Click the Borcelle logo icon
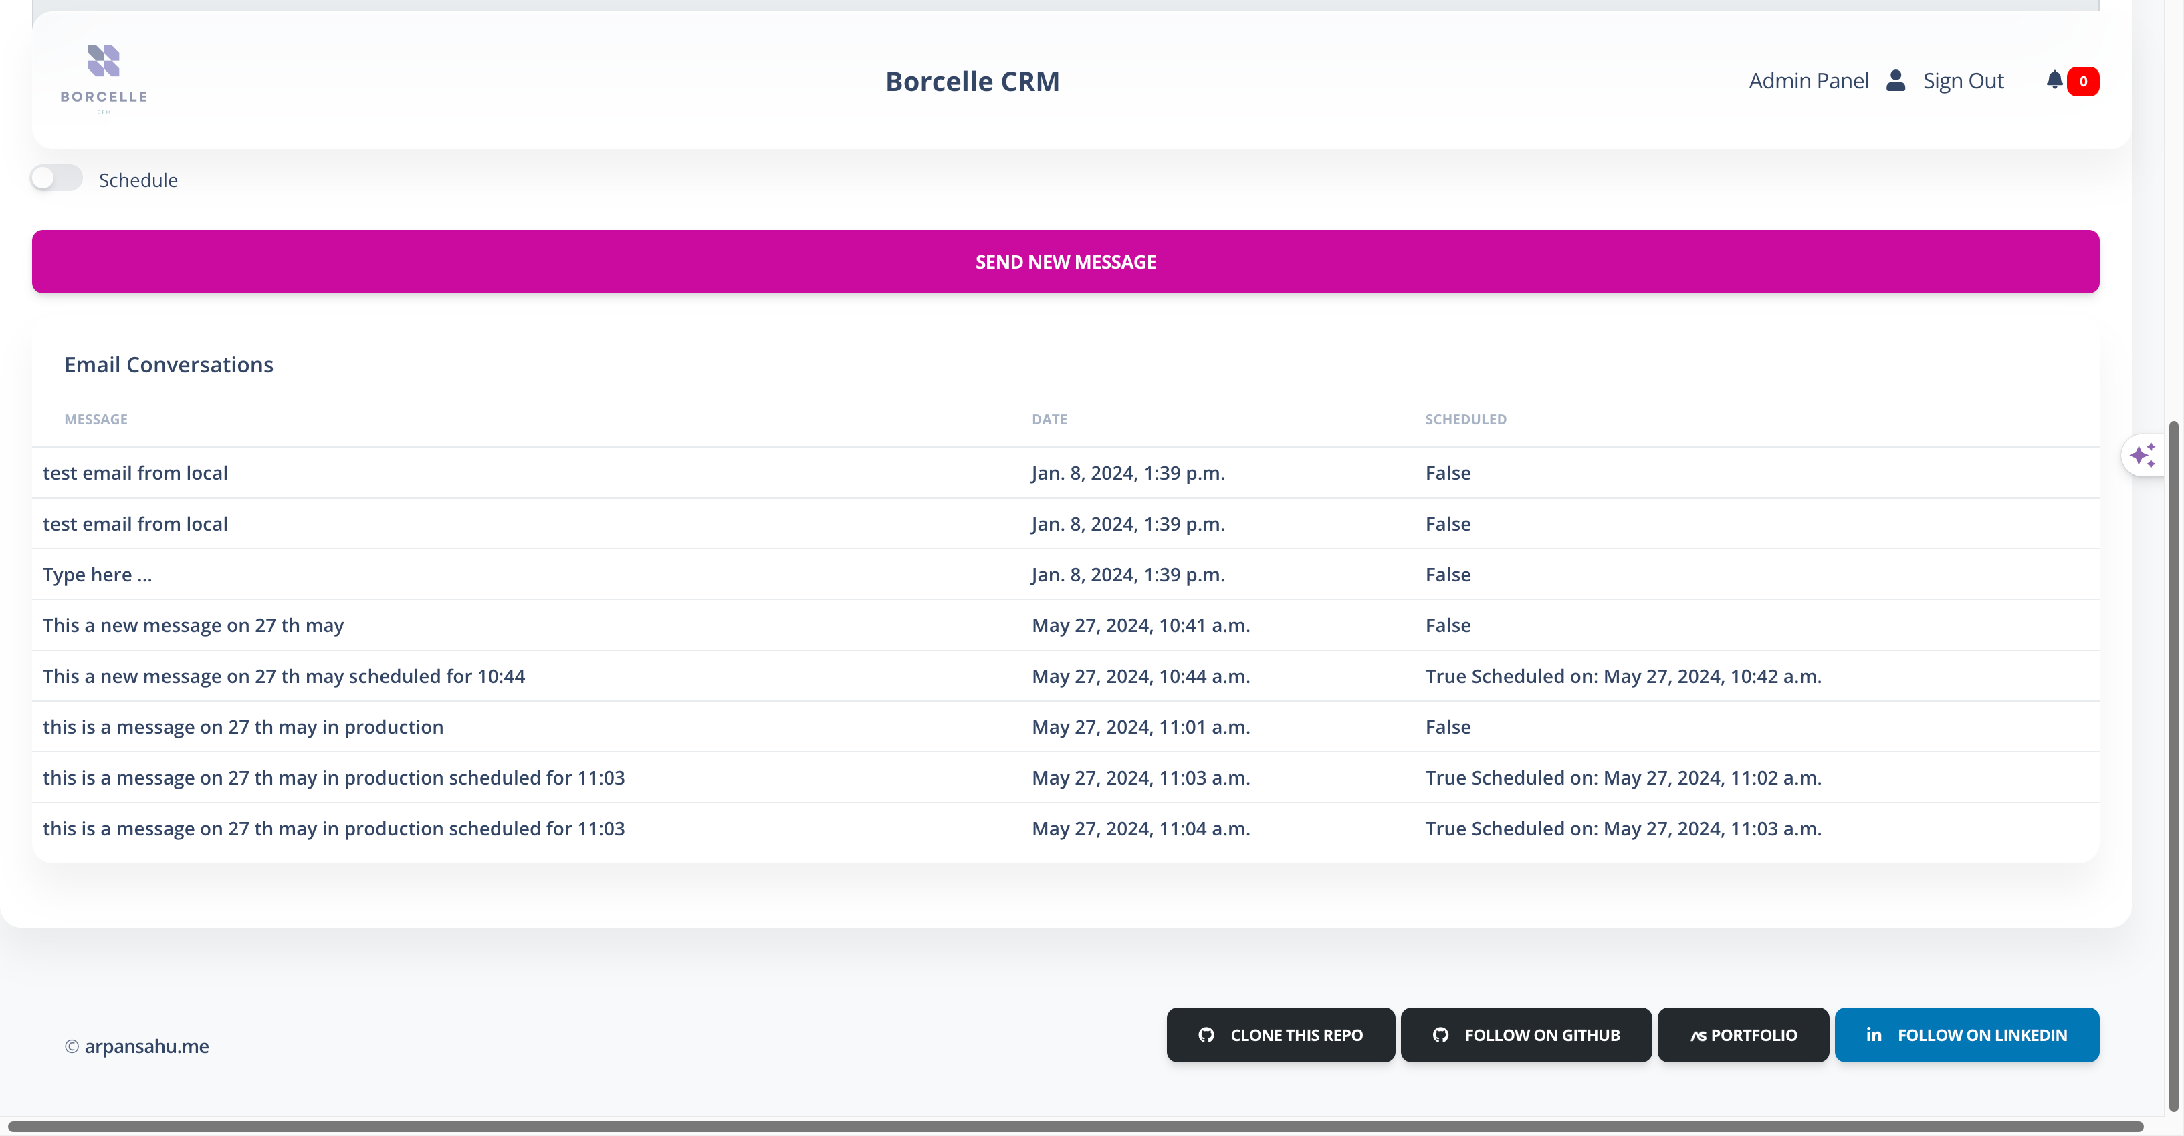The image size is (2184, 1136). (104, 62)
